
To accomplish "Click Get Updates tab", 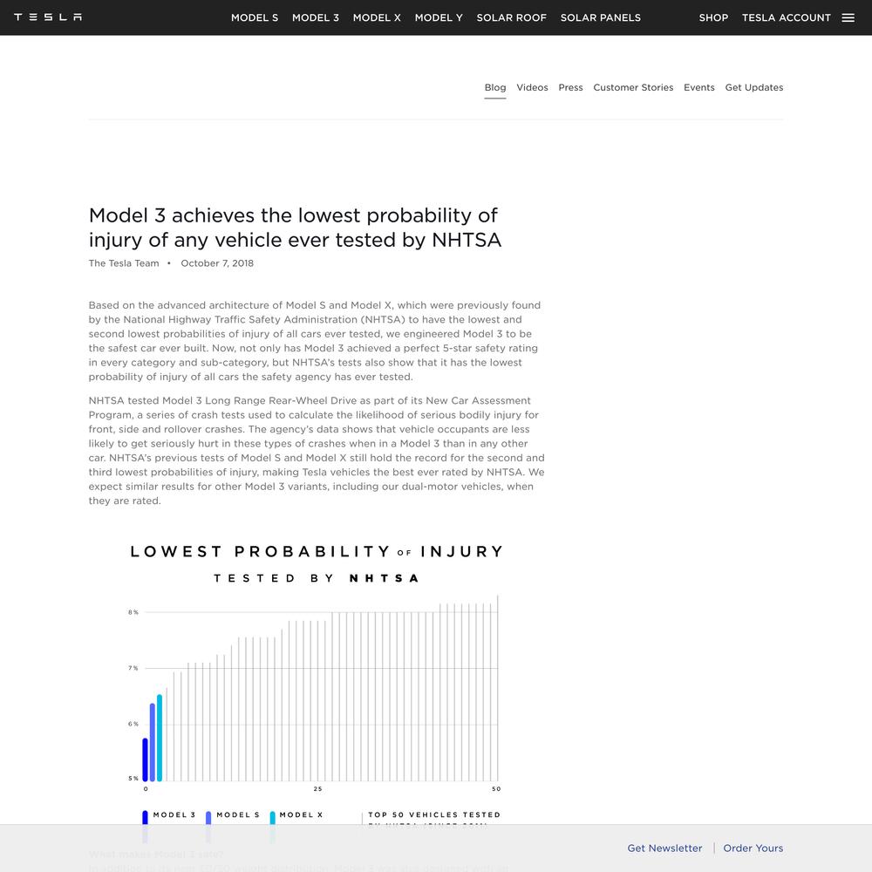I will [754, 88].
